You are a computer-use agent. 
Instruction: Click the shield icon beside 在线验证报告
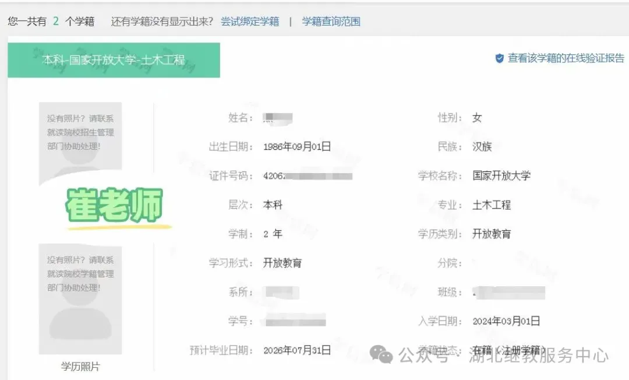pyautogui.click(x=500, y=59)
